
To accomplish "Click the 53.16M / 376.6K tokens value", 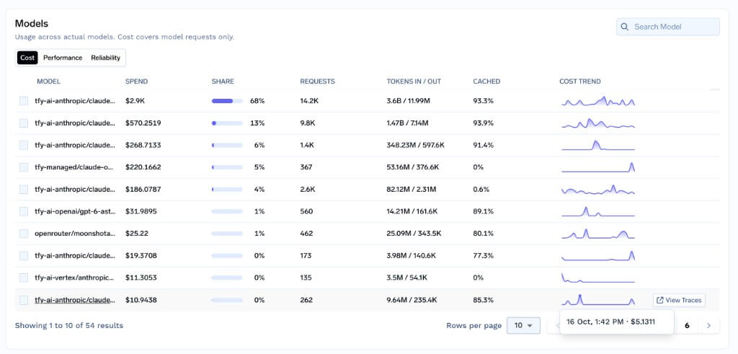I will pyautogui.click(x=413, y=167).
